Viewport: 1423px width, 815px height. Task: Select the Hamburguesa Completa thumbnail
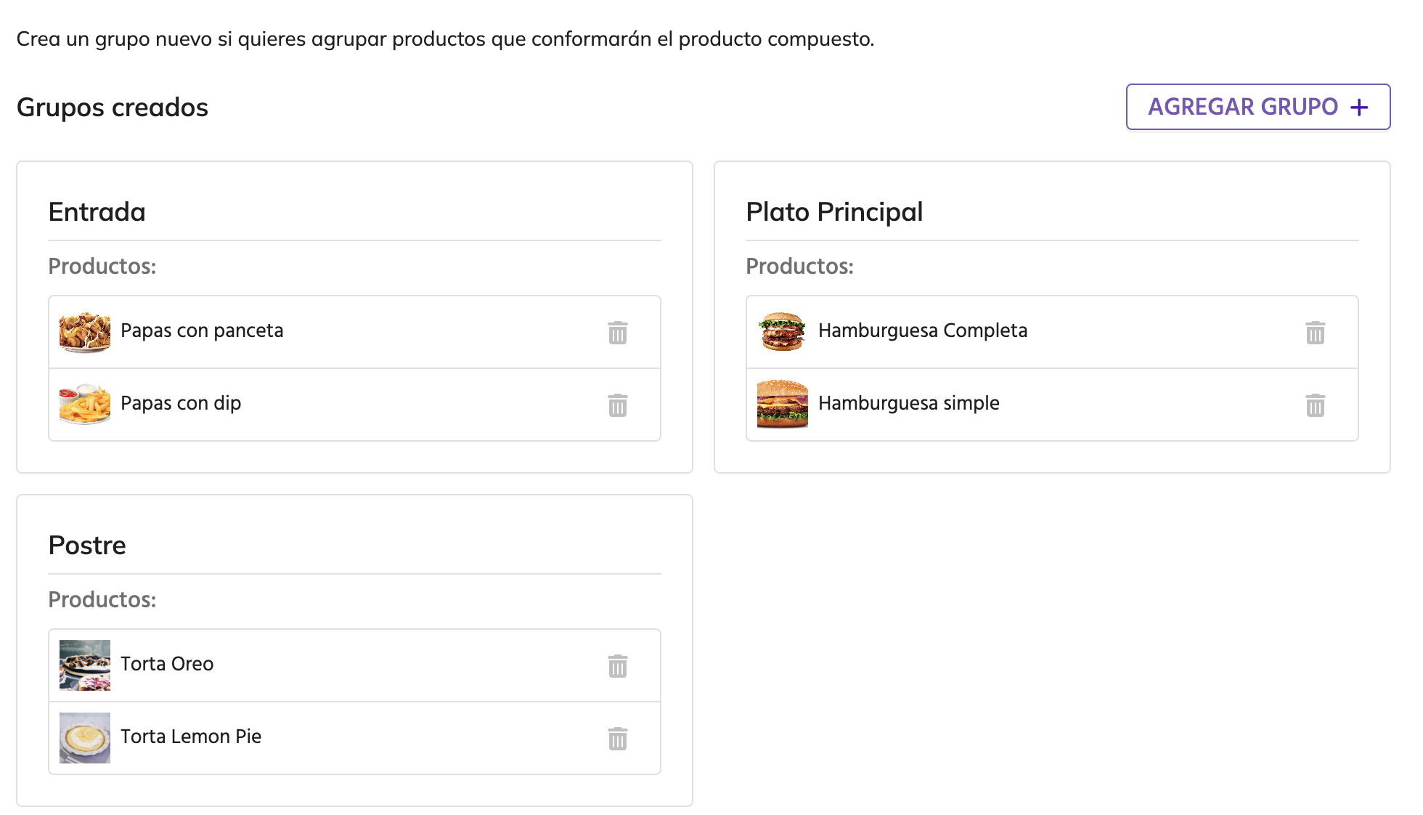(x=782, y=332)
